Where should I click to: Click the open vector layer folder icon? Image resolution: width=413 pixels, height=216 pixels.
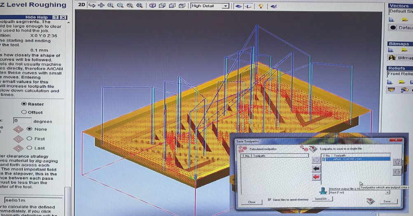click(x=405, y=20)
